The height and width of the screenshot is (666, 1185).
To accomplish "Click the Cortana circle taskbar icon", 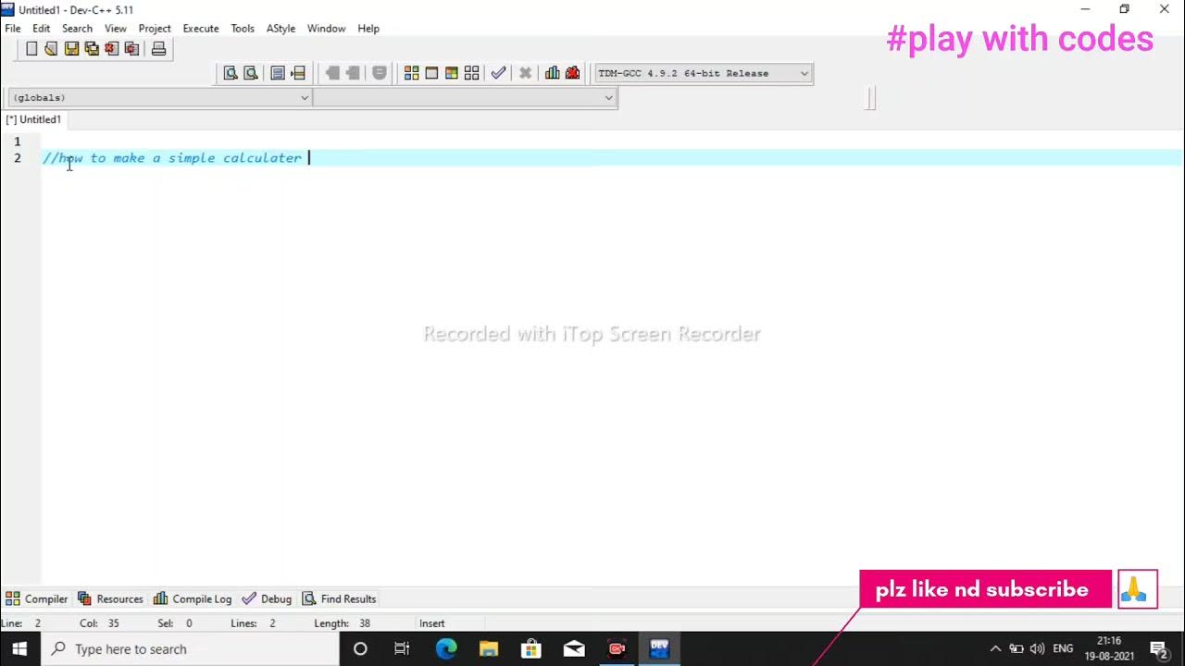I will pos(360,648).
